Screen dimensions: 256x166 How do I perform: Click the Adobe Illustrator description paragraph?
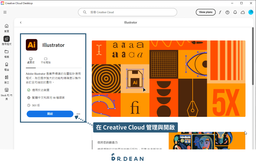pos(54,78)
